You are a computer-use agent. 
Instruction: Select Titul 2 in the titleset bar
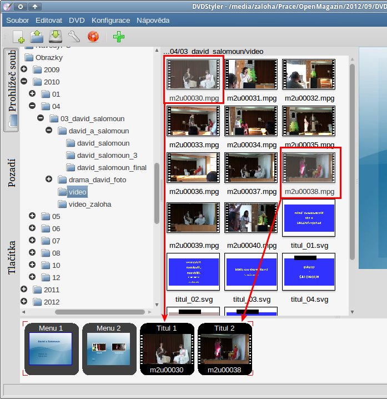(x=225, y=349)
